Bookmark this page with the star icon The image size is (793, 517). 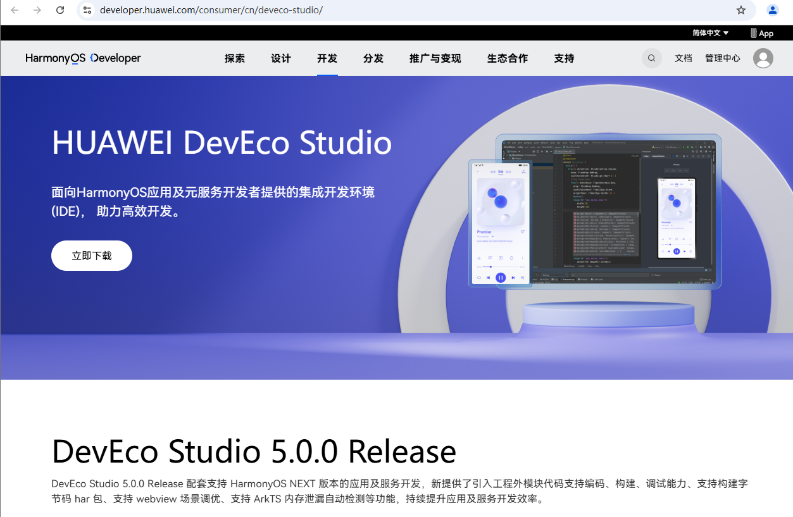click(x=741, y=10)
